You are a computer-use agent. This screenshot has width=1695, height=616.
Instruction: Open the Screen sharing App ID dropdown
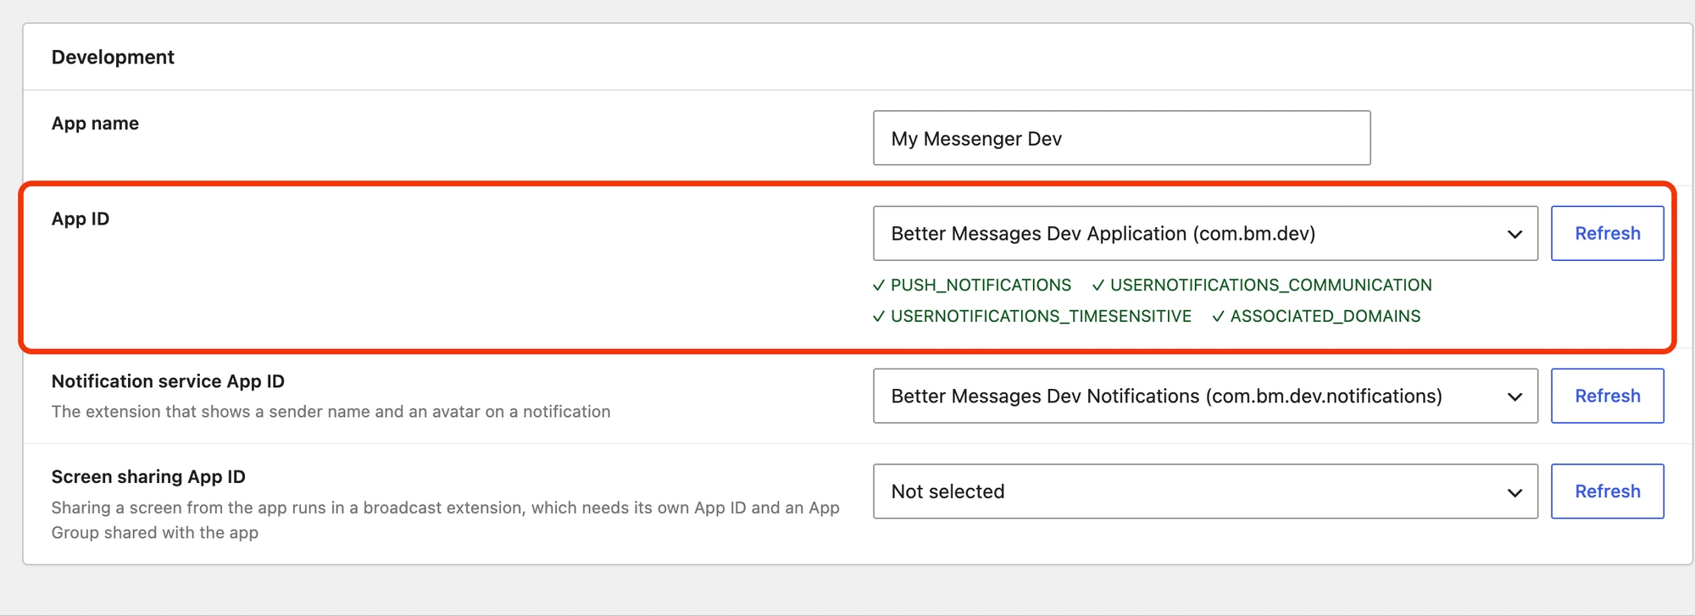[x=1205, y=491]
